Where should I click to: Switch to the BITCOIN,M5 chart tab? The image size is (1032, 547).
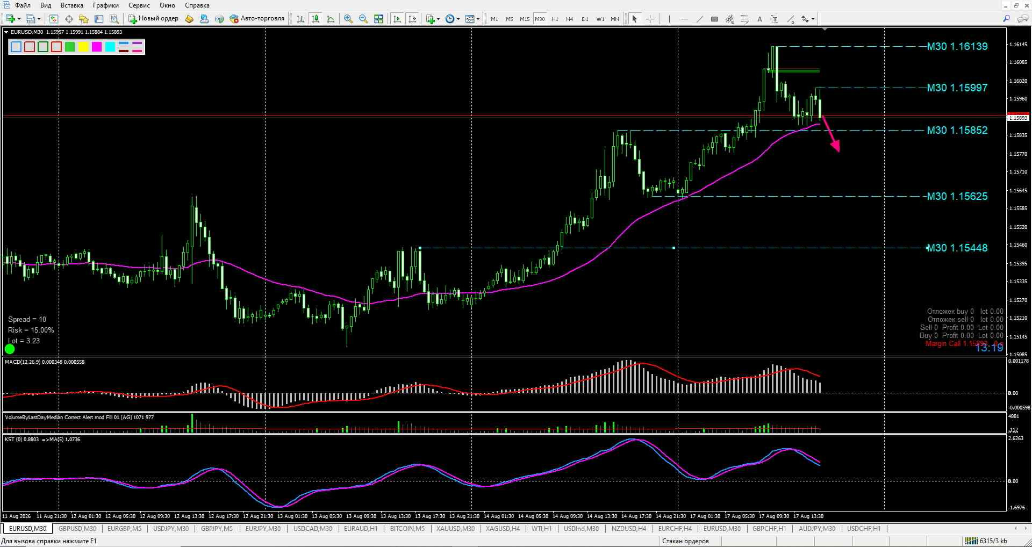tap(407, 529)
